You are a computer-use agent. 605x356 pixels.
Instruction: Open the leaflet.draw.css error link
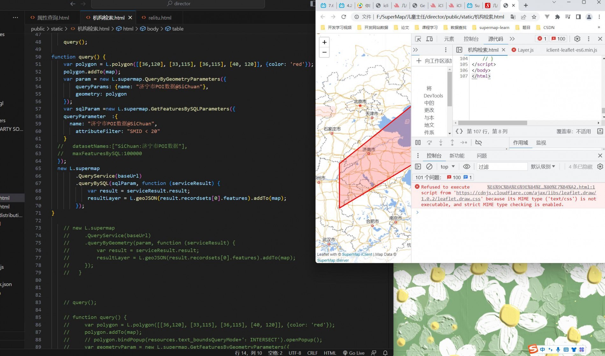point(509,196)
